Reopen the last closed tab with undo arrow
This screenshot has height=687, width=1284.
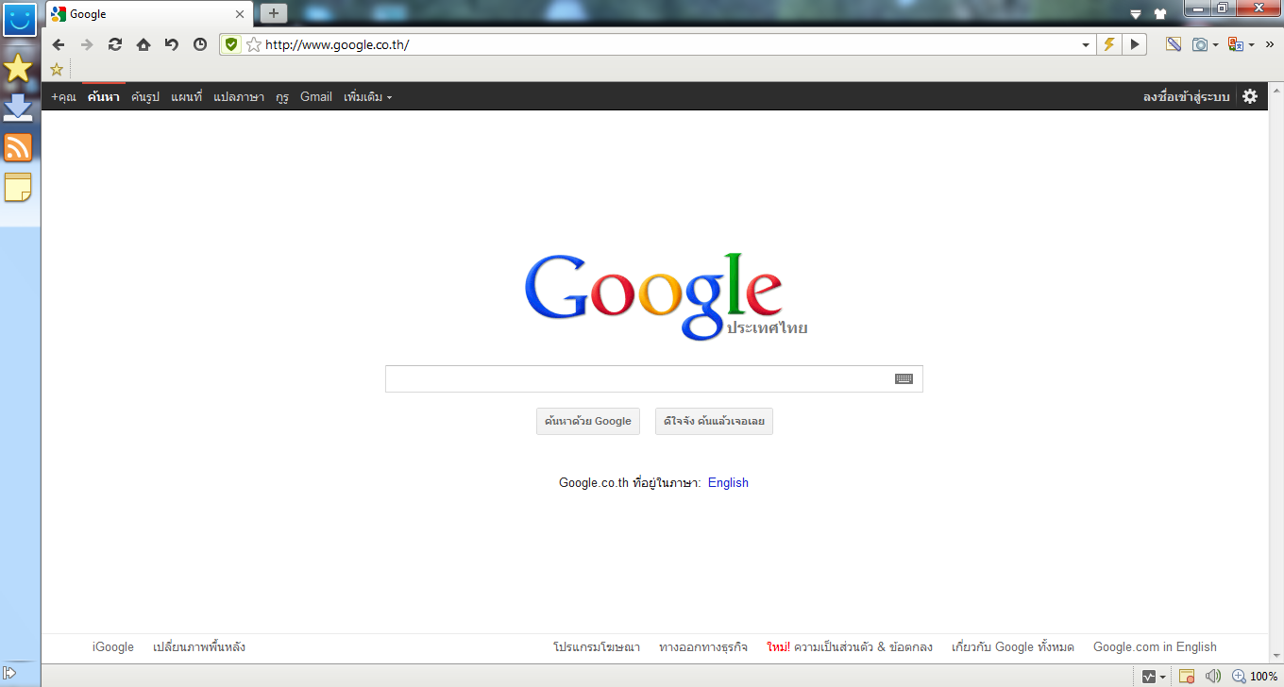[172, 44]
